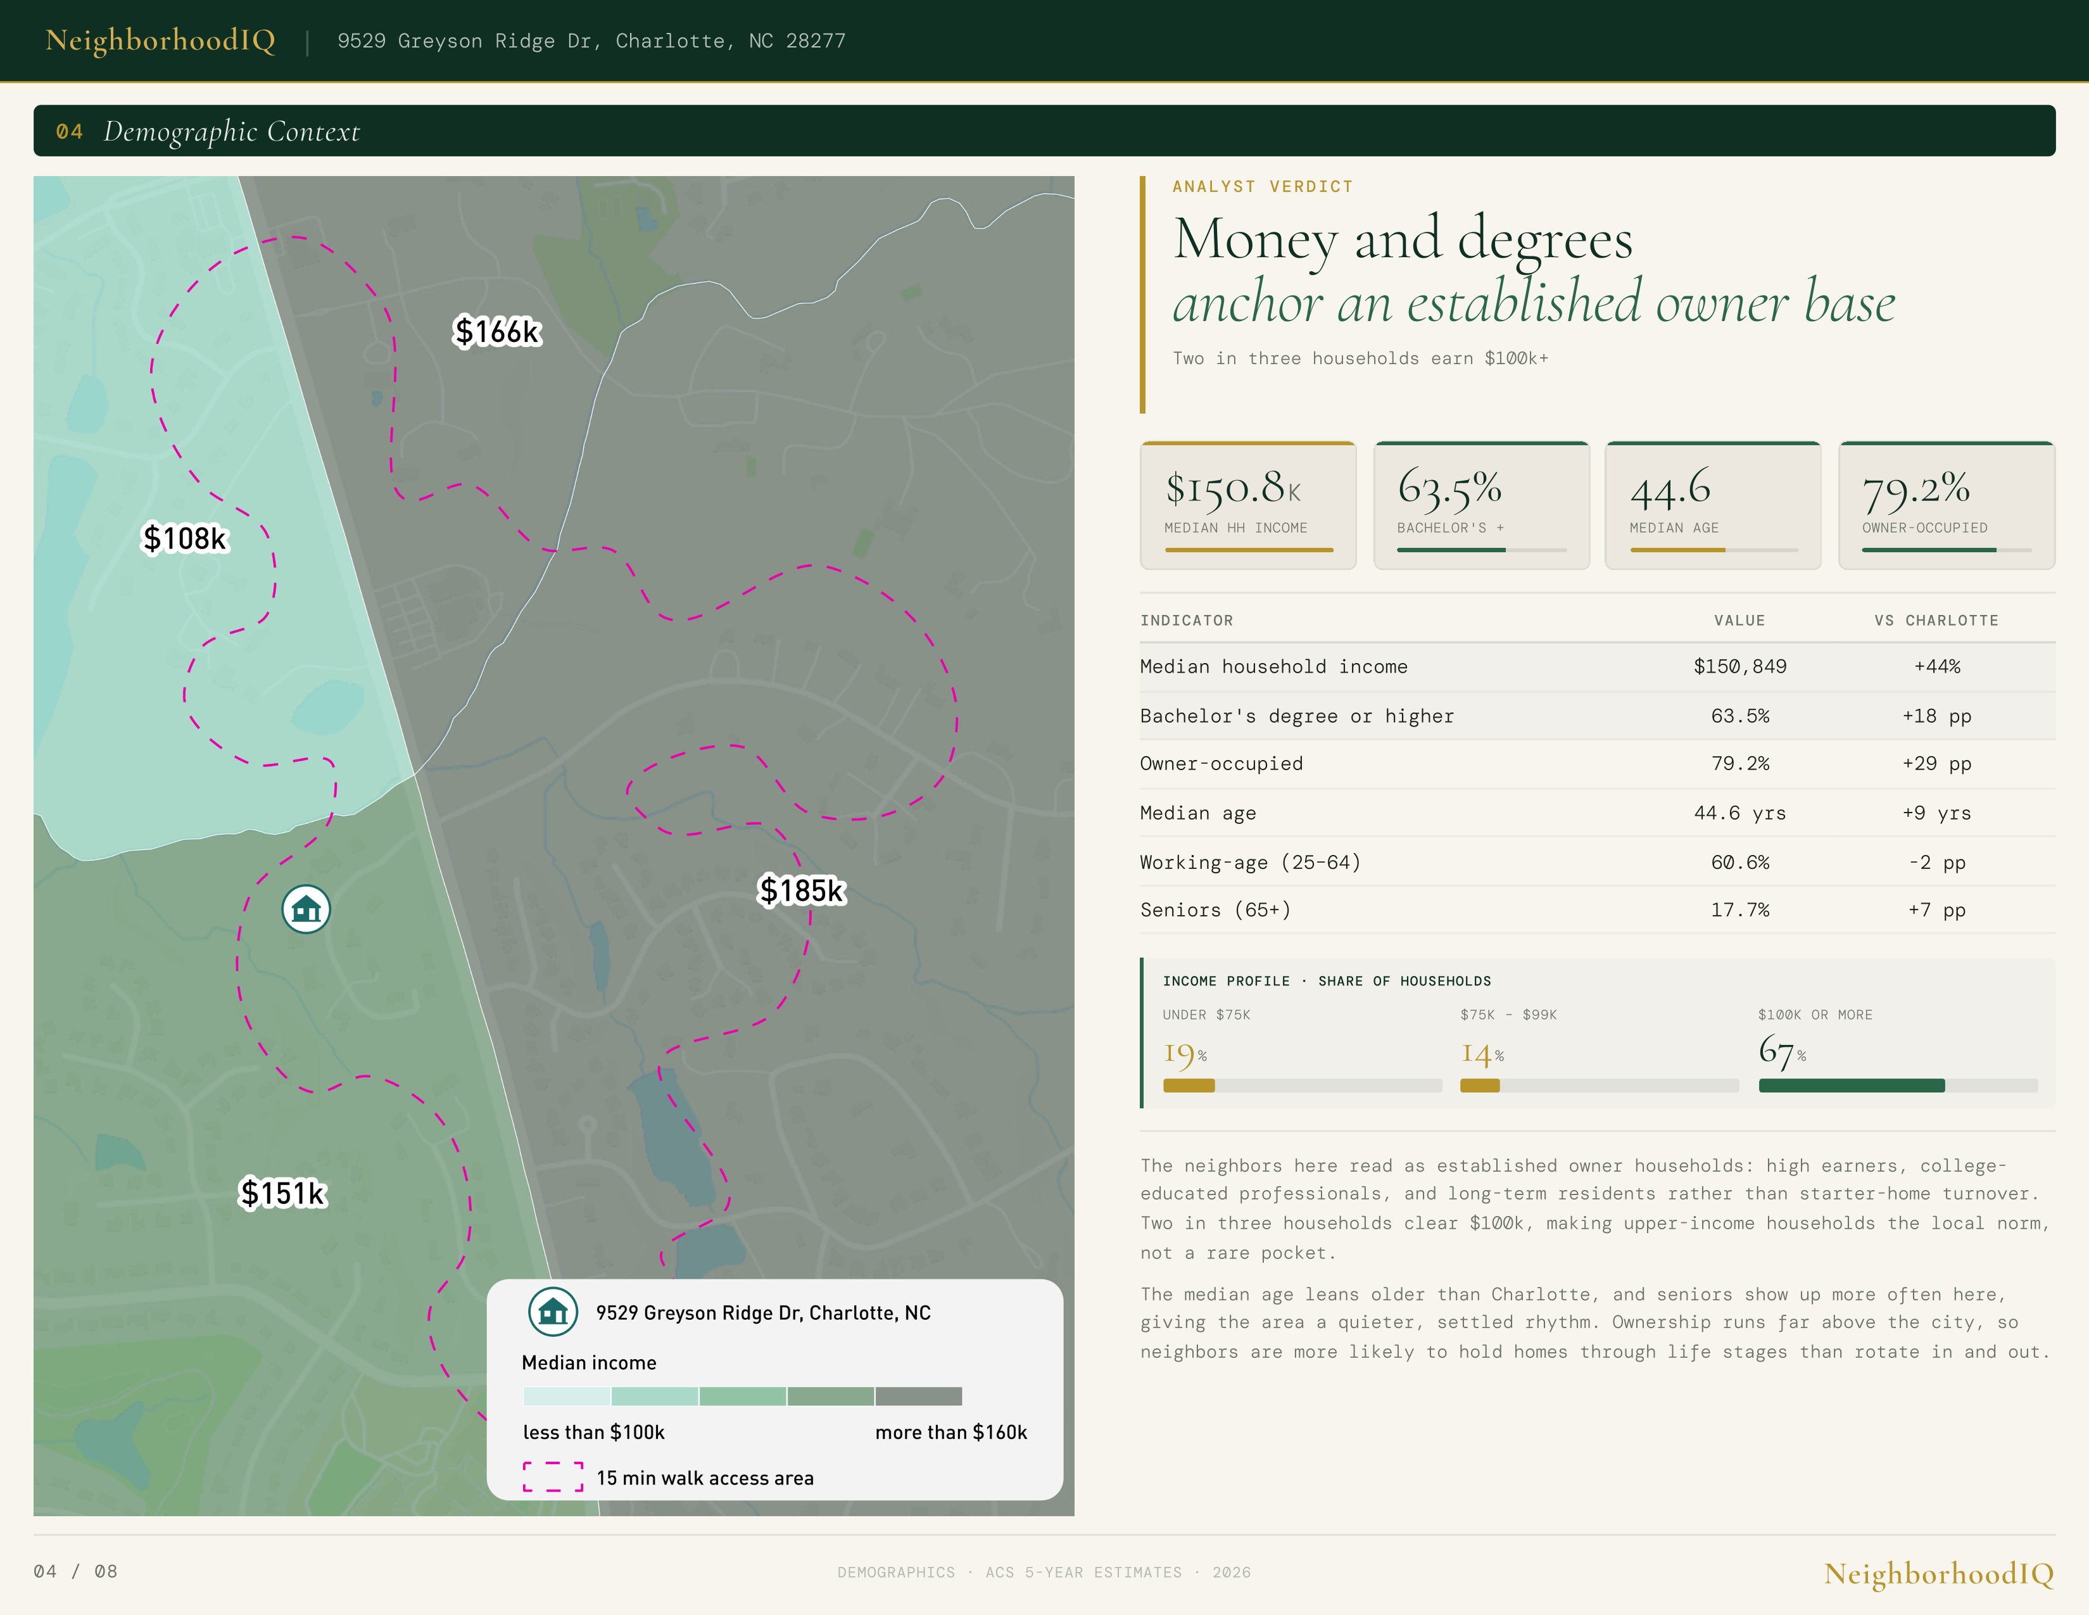Click the $185k map label
Viewport: 2089px width, 1615px height.
[802, 890]
